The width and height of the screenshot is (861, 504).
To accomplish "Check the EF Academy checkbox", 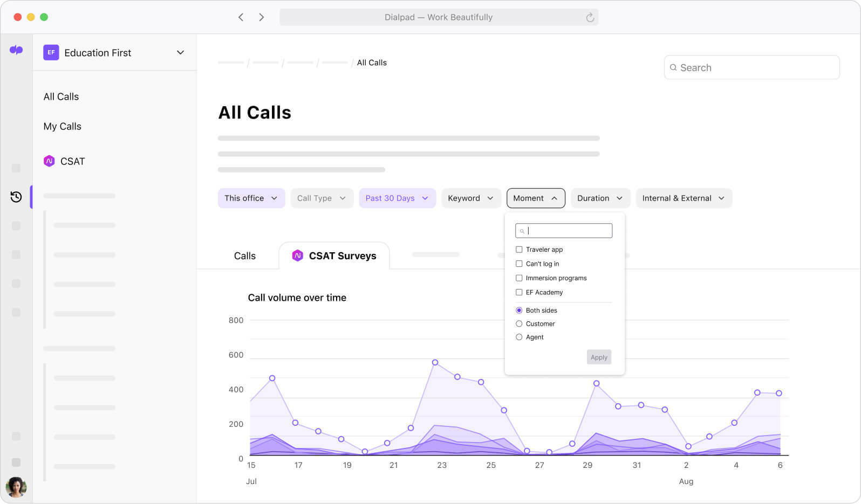I will click(x=519, y=292).
